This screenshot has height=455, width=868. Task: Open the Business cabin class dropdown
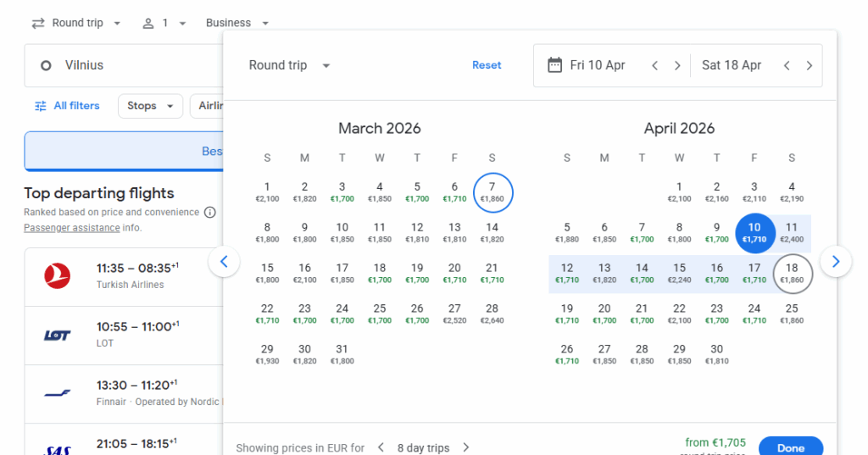tap(237, 23)
